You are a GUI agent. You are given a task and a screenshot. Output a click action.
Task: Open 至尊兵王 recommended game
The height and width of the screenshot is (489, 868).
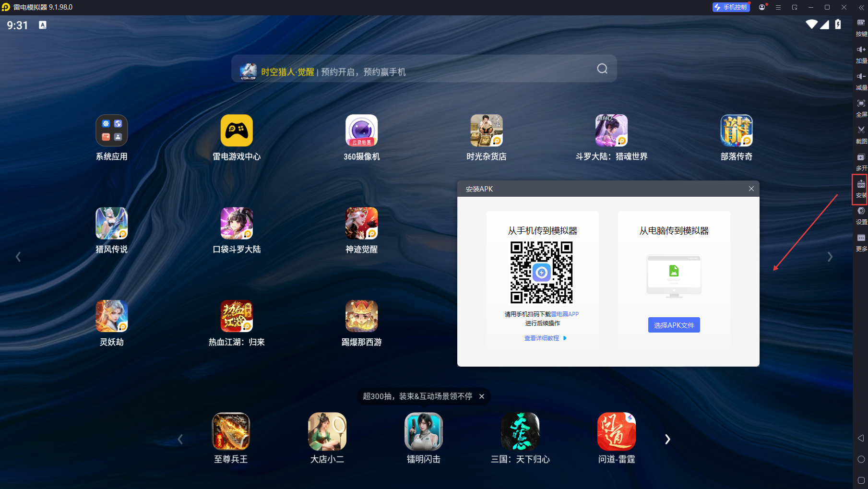tap(231, 431)
